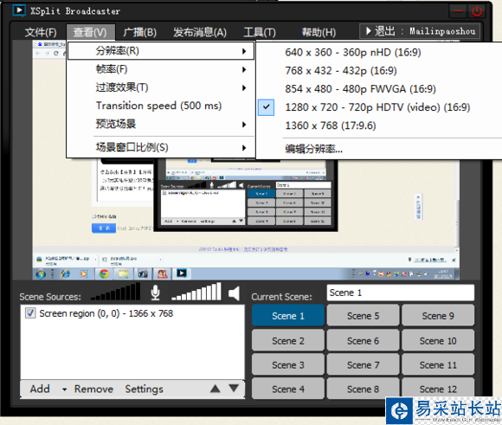Screen dimensions: 502x425
Task: Choose 854 x 480 FWVGA resolution
Action: pyautogui.click(x=377, y=88)
